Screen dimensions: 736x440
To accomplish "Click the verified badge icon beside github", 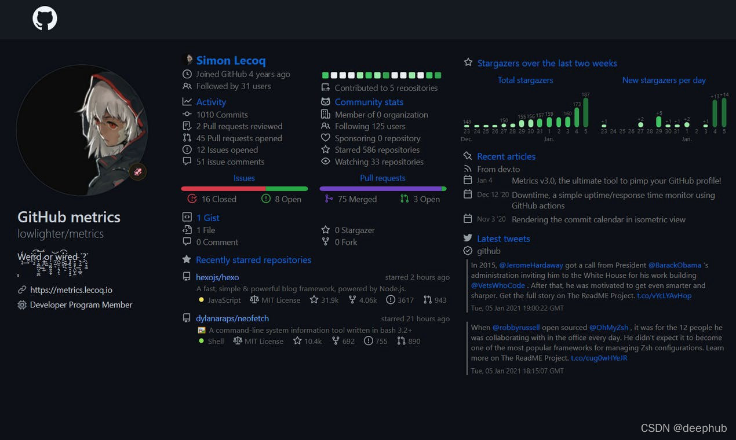I will [x=468, y=251].
